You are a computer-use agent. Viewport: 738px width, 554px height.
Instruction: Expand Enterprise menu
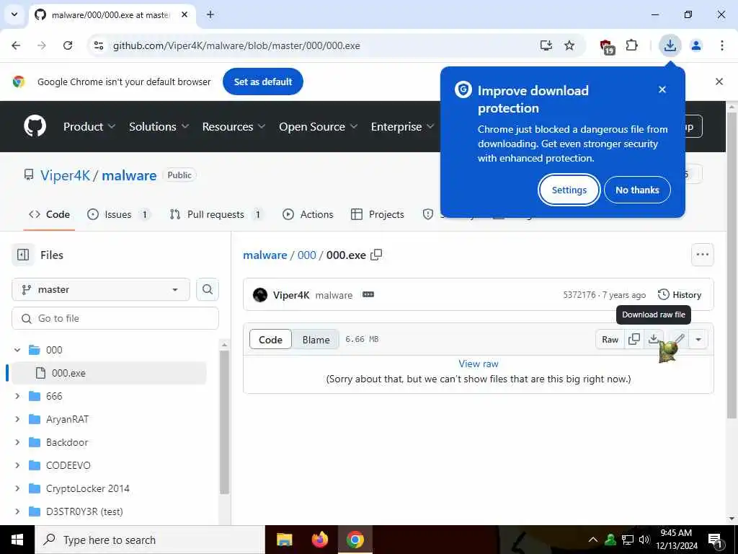[x=402, y=127]
